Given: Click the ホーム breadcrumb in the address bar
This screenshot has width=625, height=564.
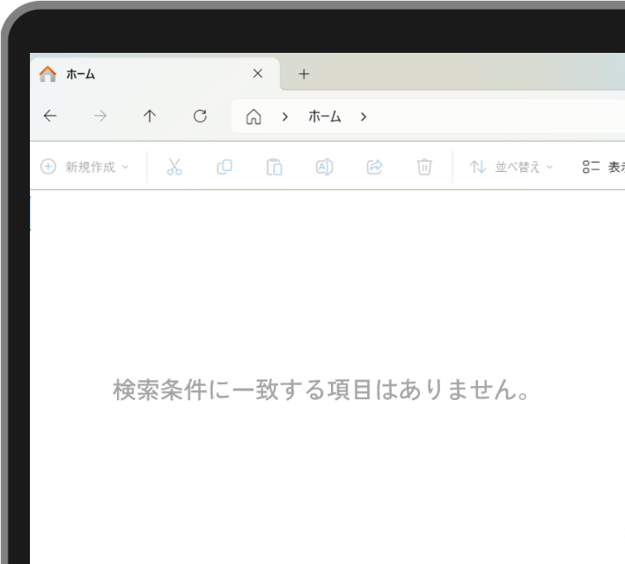Looking at the screenshot, I should point(324,116).
